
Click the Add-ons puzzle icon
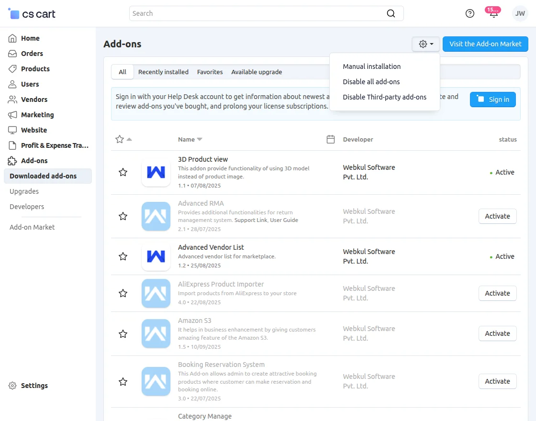pos(12,161)
